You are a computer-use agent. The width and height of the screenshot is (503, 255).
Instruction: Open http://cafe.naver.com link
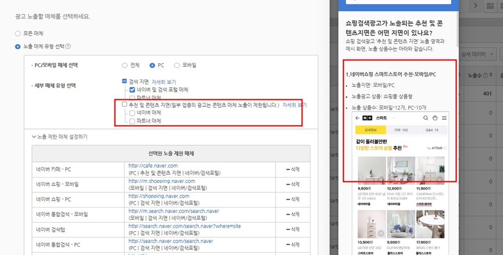153,166
